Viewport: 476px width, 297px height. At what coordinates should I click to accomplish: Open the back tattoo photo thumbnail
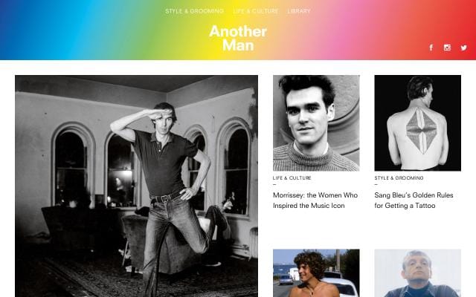click(417, 123)
